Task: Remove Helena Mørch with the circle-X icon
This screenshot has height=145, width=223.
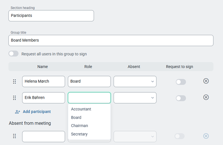Action: [206, 81]
